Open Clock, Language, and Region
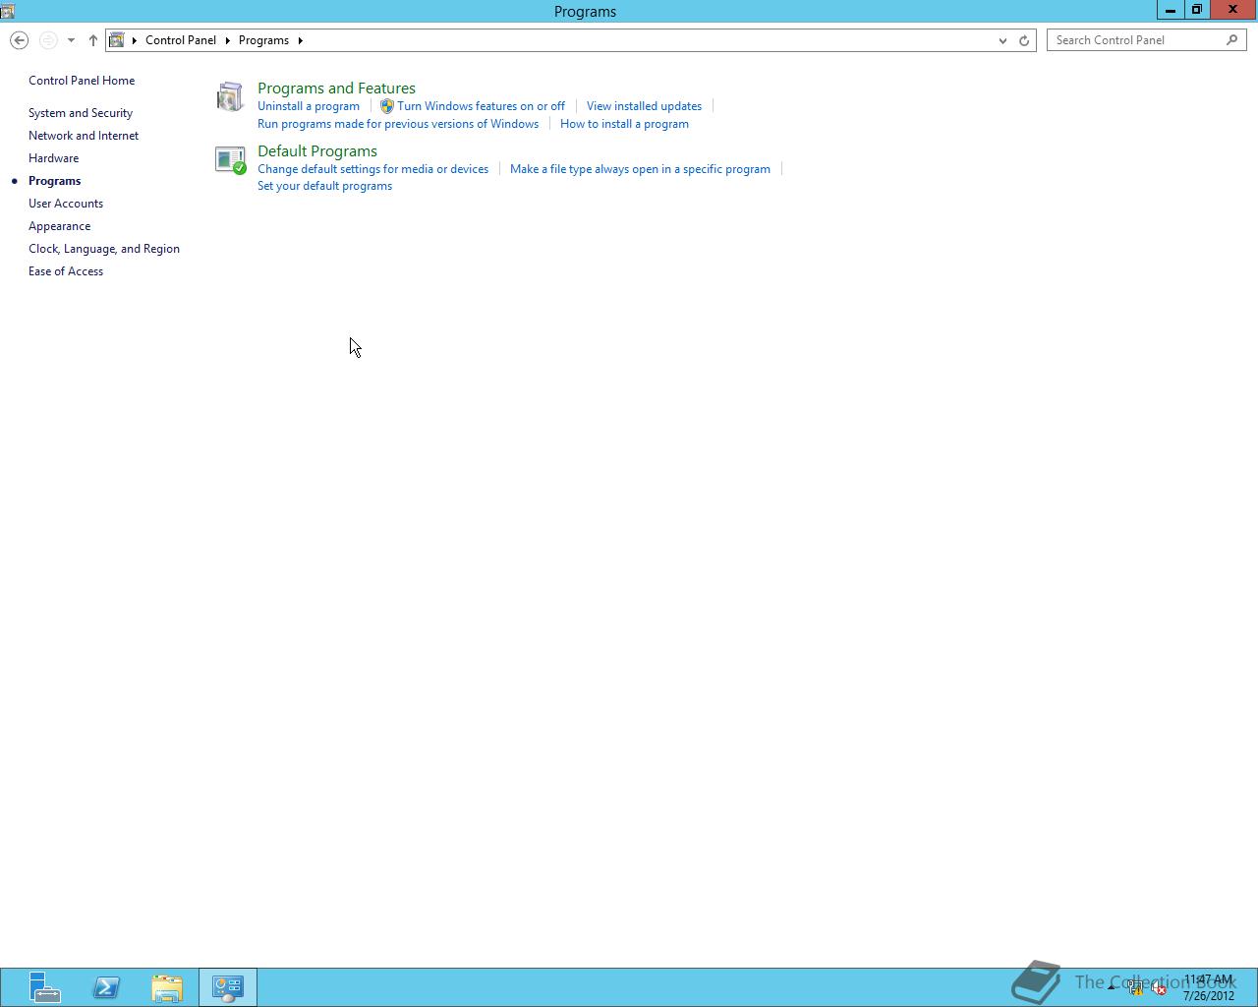Viewport: 1258px width, 1007px height. (x=104, y=249)
